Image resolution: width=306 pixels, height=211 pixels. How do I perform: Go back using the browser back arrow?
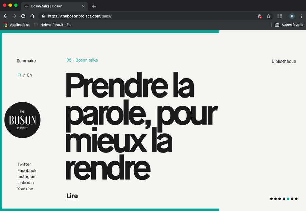(x=5, y=16)
